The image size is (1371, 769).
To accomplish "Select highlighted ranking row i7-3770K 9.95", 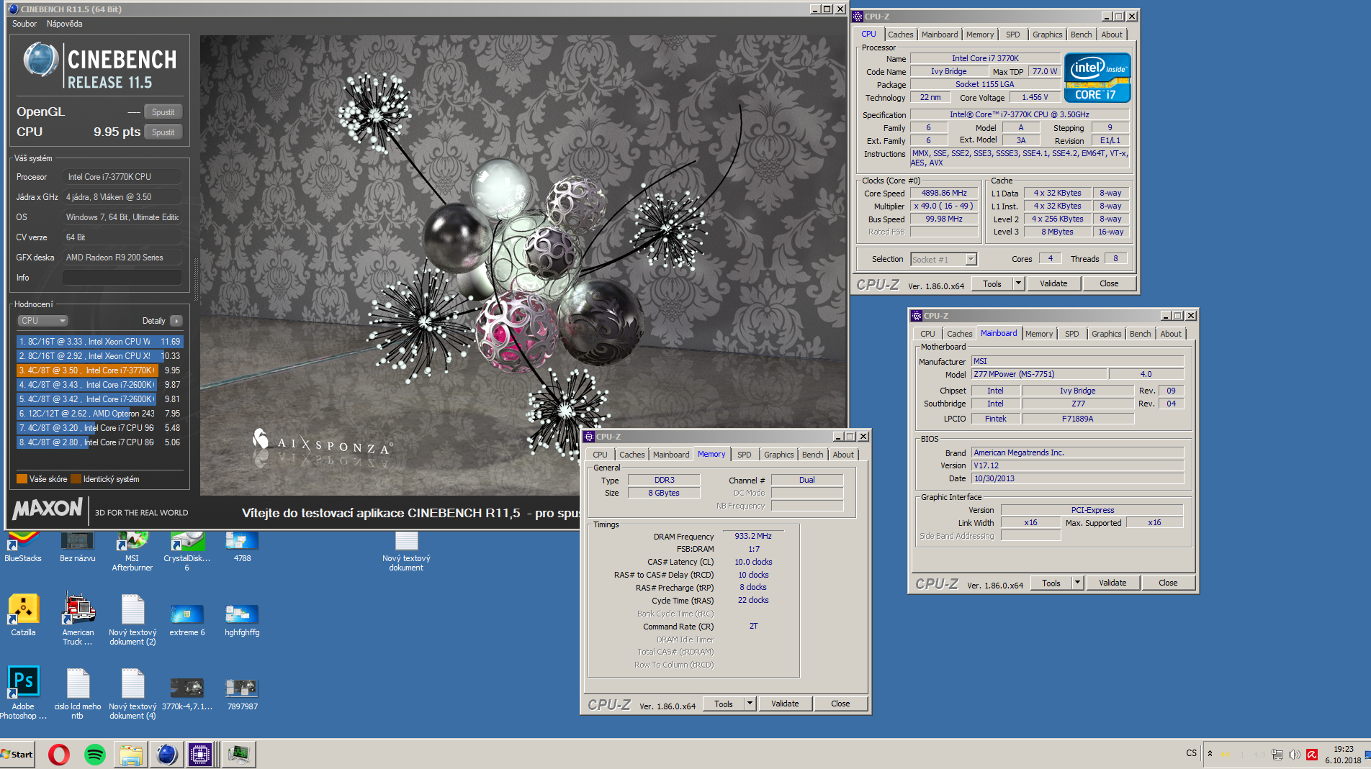I will [100, 370].
